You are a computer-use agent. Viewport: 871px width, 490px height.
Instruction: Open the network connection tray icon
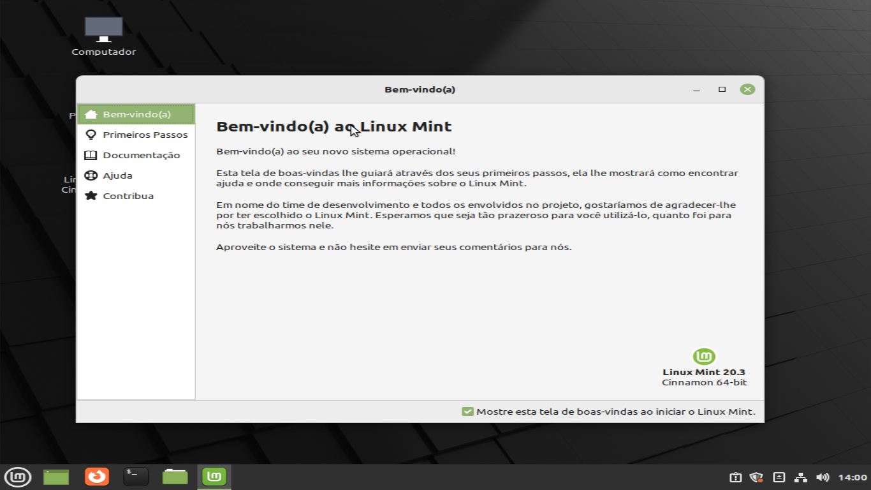click(801, 477)
